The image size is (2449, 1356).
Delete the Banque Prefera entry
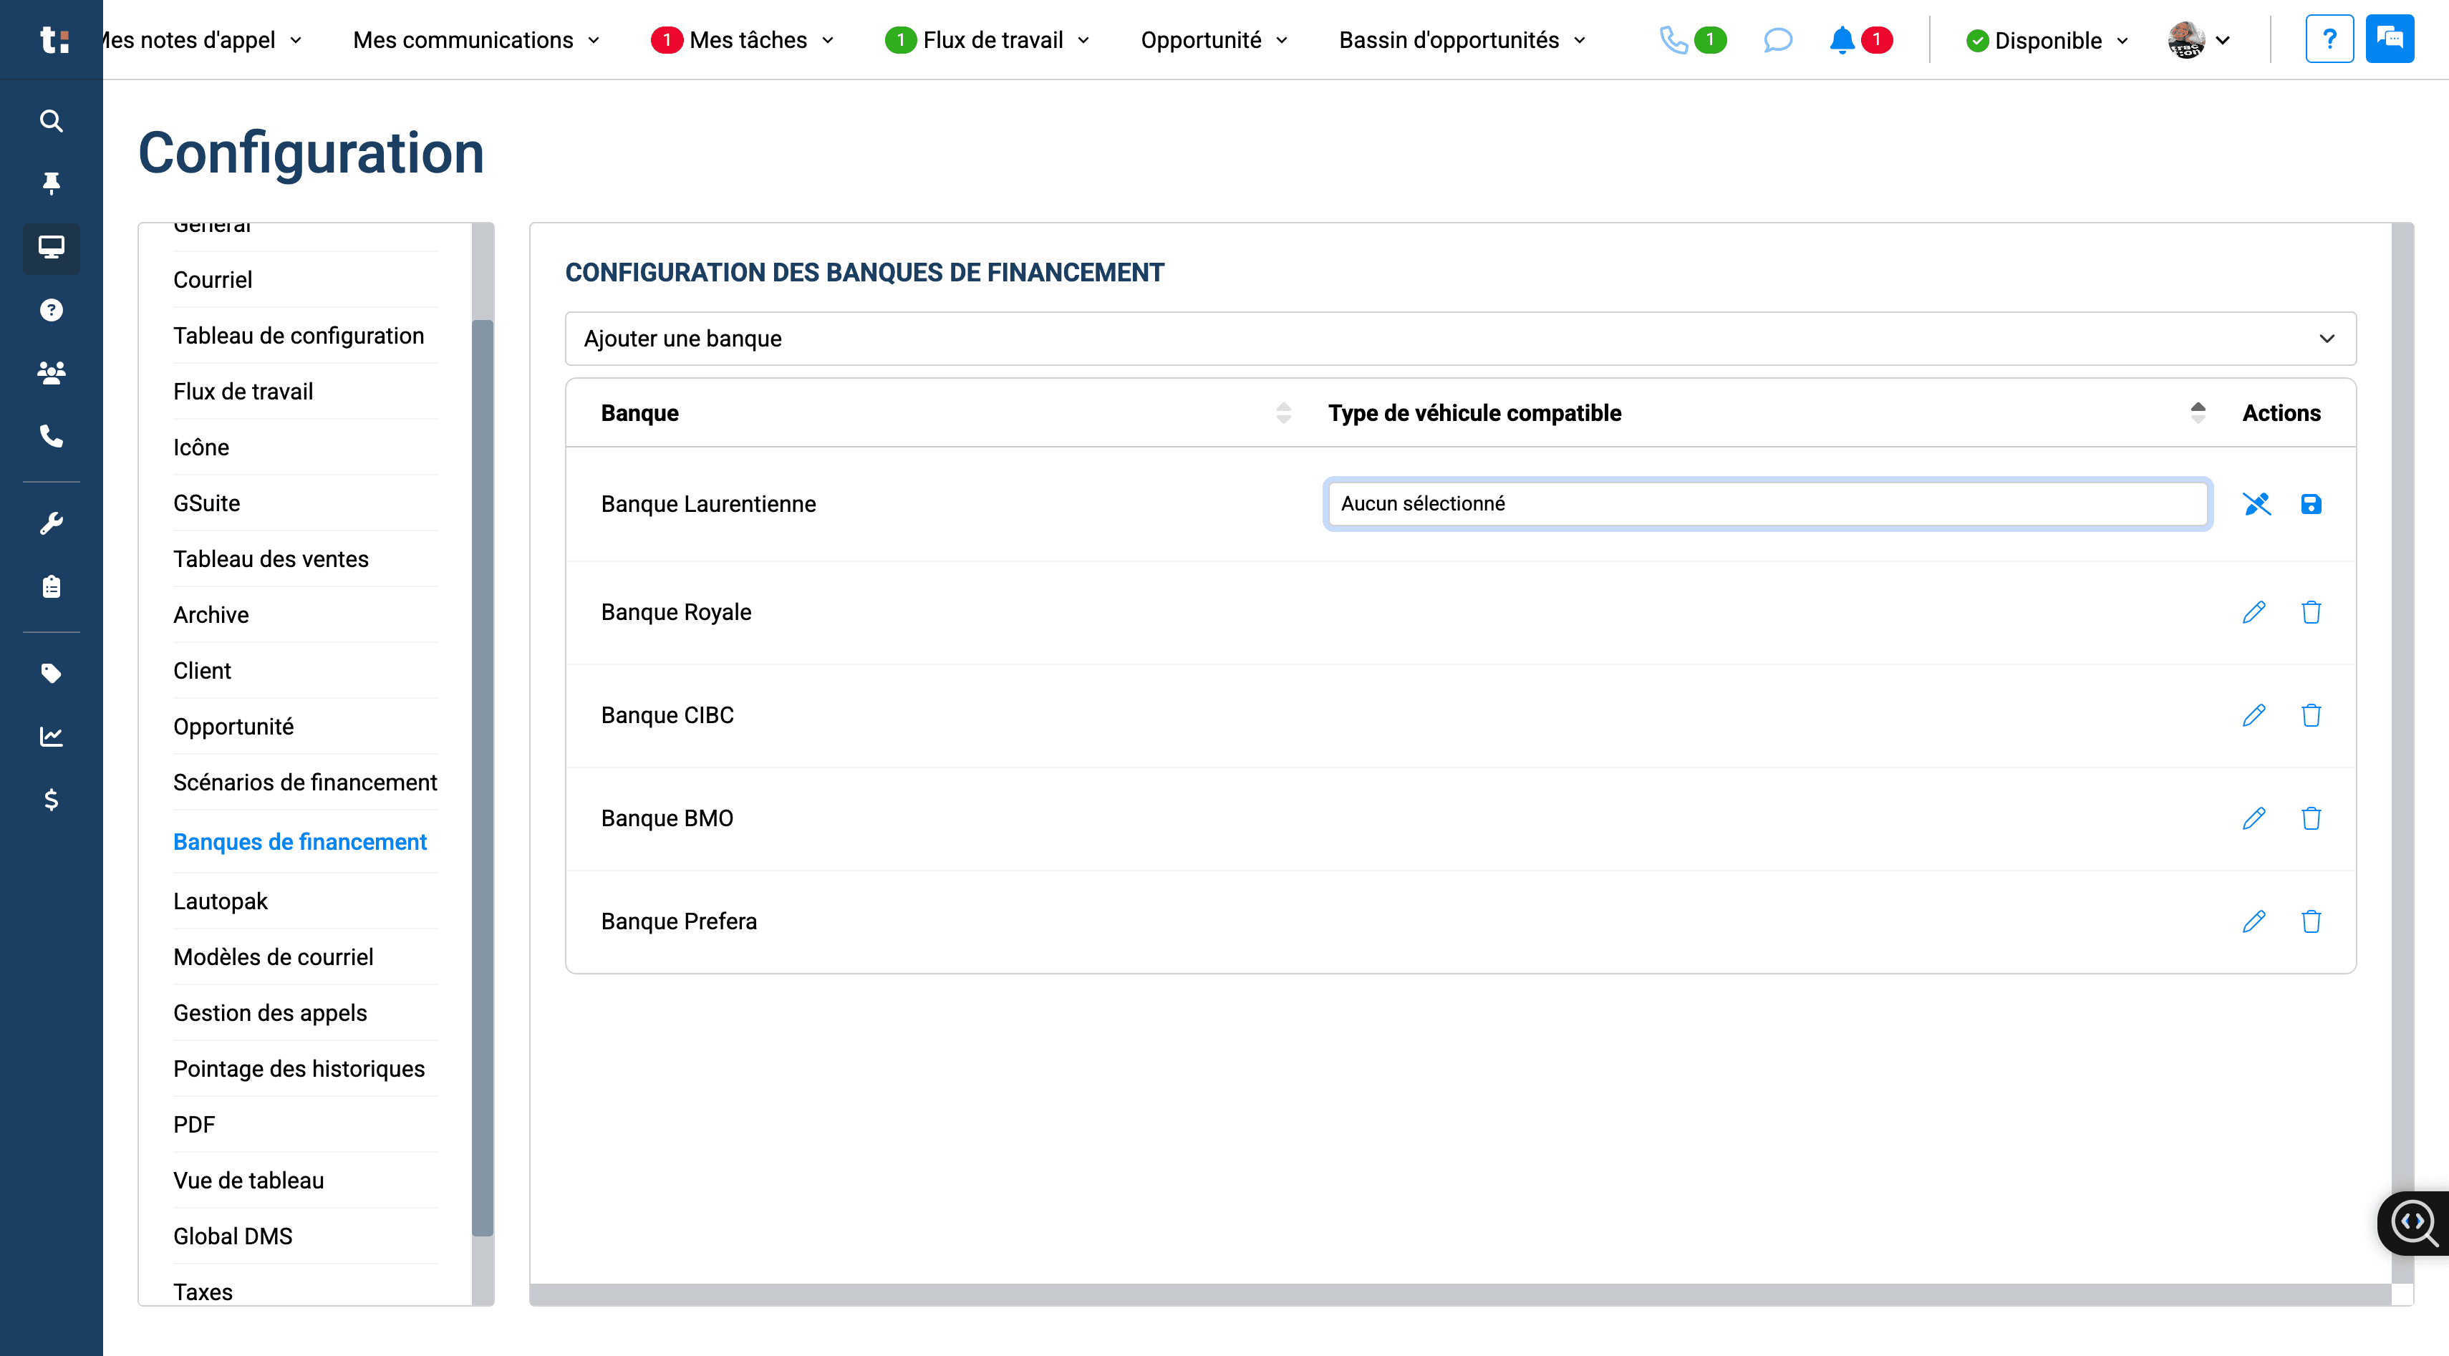click(2311, 921)
